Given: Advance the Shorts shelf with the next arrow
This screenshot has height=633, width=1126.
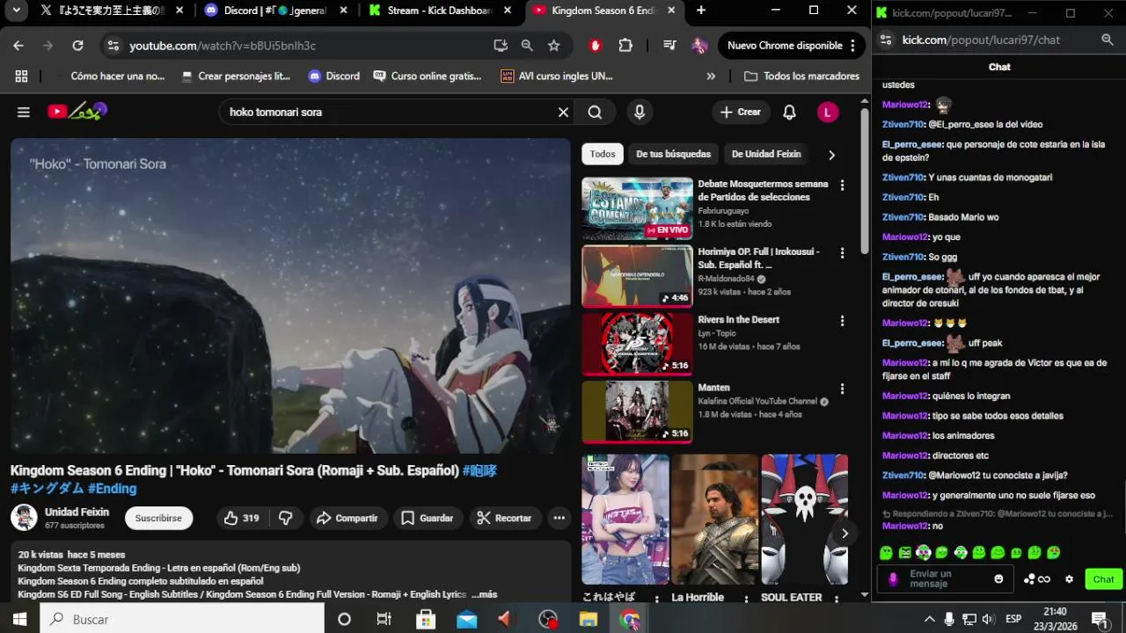Looking at the screenshot, I should pos(844,533).
